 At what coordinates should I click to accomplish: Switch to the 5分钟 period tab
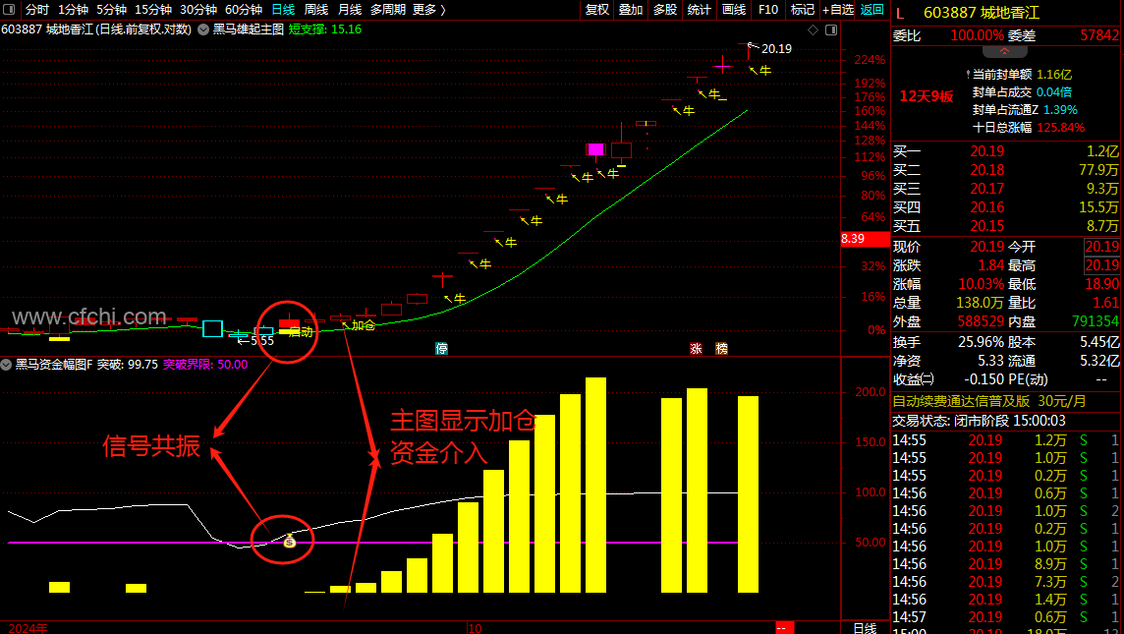[111, 9]
